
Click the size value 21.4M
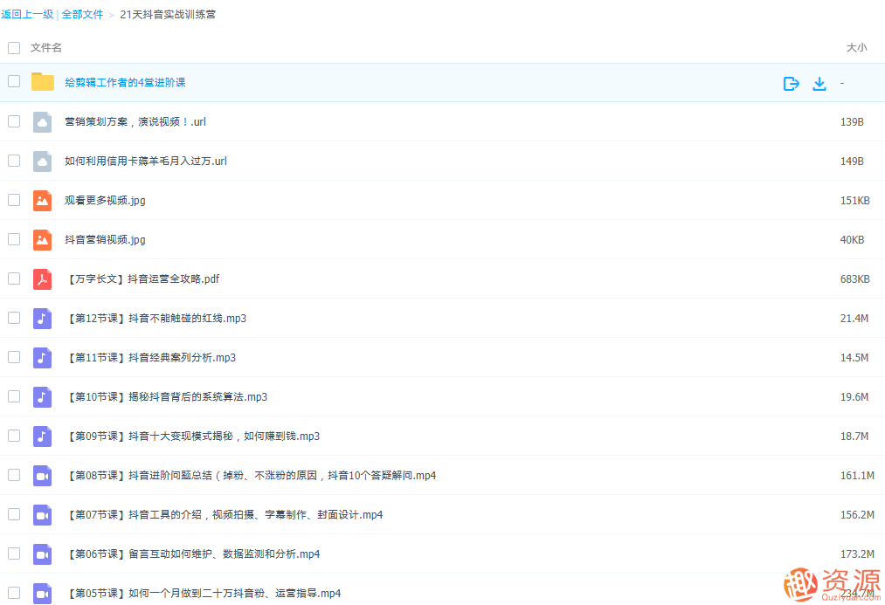854,319
